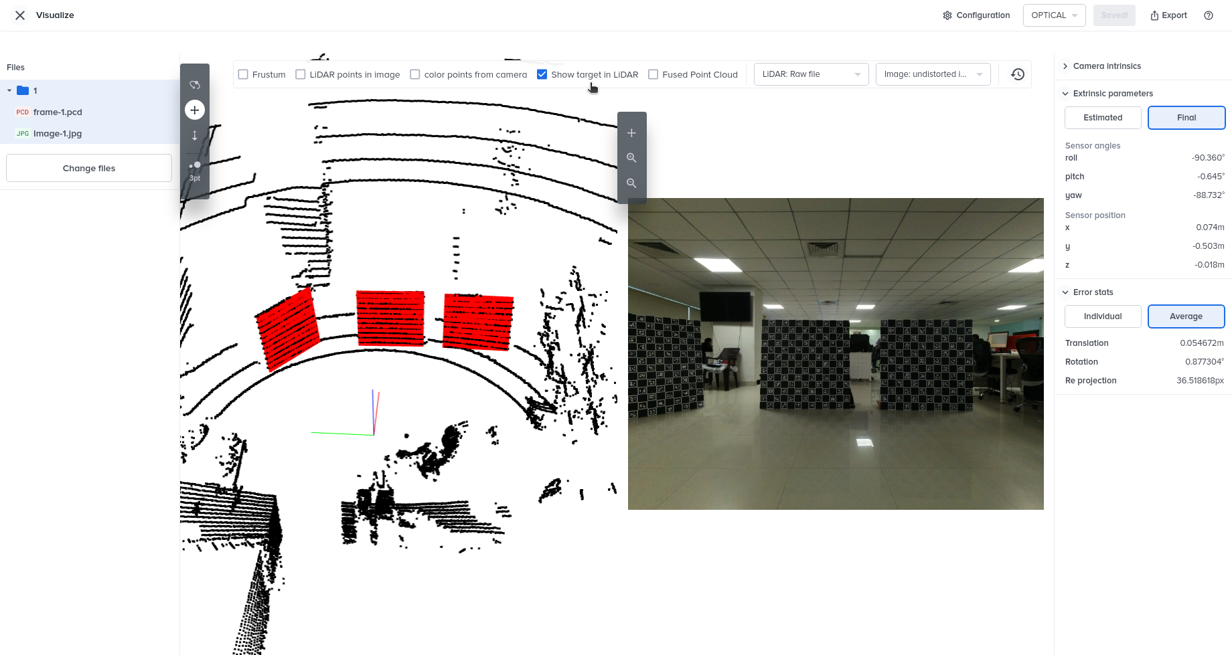Enable the Frustum checkbox

244,74
